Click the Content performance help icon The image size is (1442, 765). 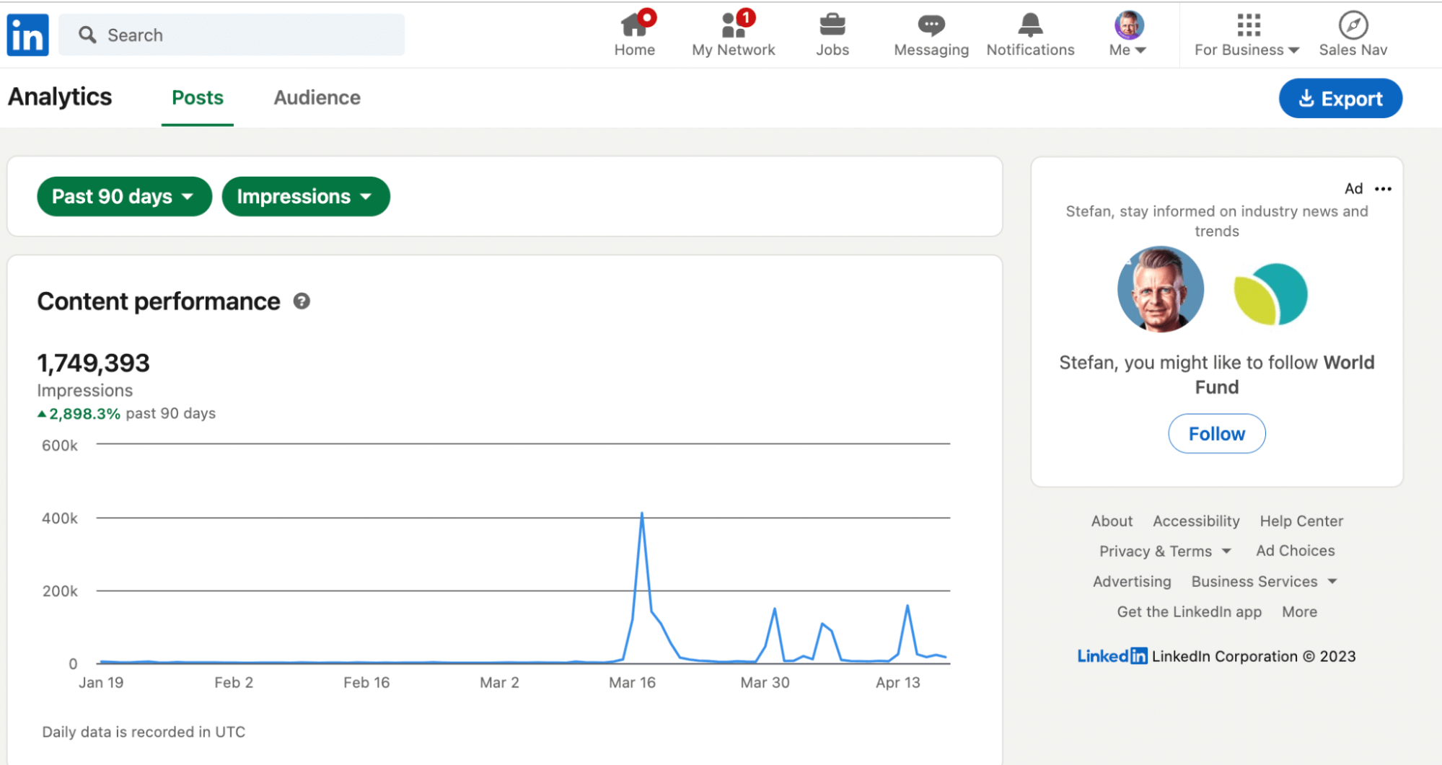[x=302, y=301]
